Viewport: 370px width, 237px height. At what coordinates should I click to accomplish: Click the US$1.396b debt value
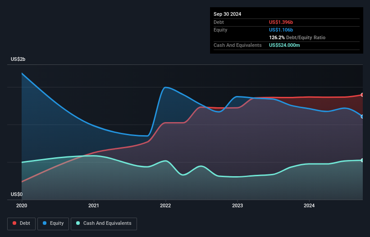281,22
